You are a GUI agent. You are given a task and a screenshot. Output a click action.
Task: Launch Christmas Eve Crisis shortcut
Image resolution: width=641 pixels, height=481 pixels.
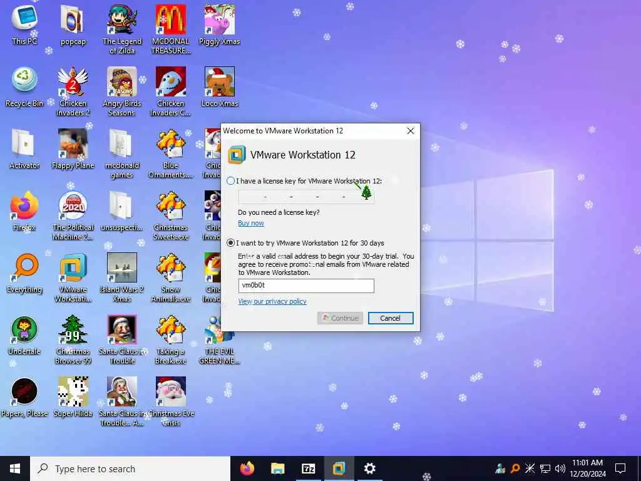click(171, 403)
